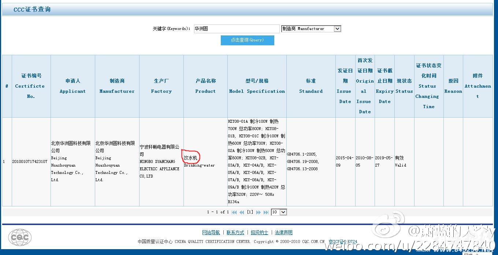Click the 标准 Standard column header
The width and height of the screenshot is (498, 255).
click(x=311, y=86)
